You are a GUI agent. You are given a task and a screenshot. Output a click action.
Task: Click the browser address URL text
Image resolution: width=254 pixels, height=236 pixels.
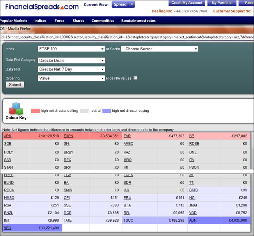127,37
